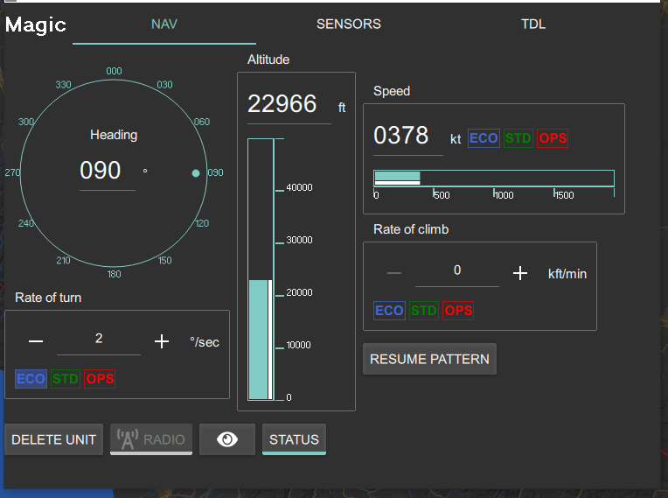Click the 20000 altitude scale label

[300, 292]
